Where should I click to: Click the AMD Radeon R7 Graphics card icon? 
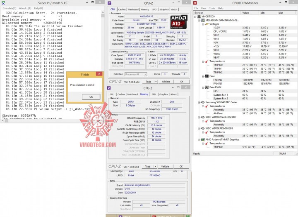(203, 139)
